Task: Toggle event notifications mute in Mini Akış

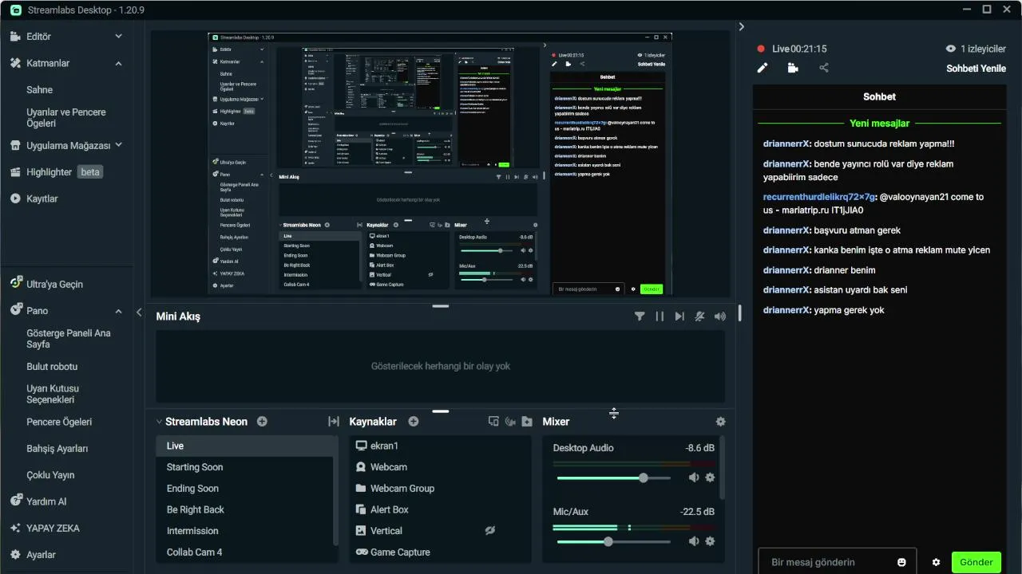Action: [699, 316]
